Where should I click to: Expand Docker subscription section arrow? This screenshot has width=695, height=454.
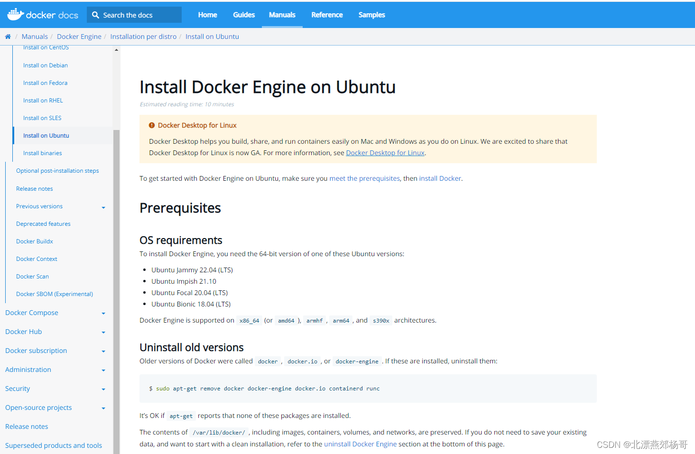[103, 352]
